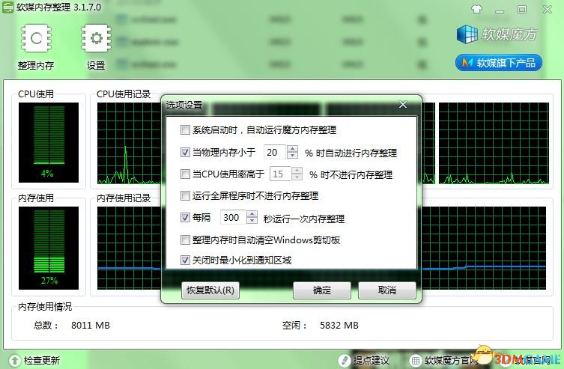Maximize the 软媒内存整理 window
This screenshot has width=564, height=369.
(522, 9)
